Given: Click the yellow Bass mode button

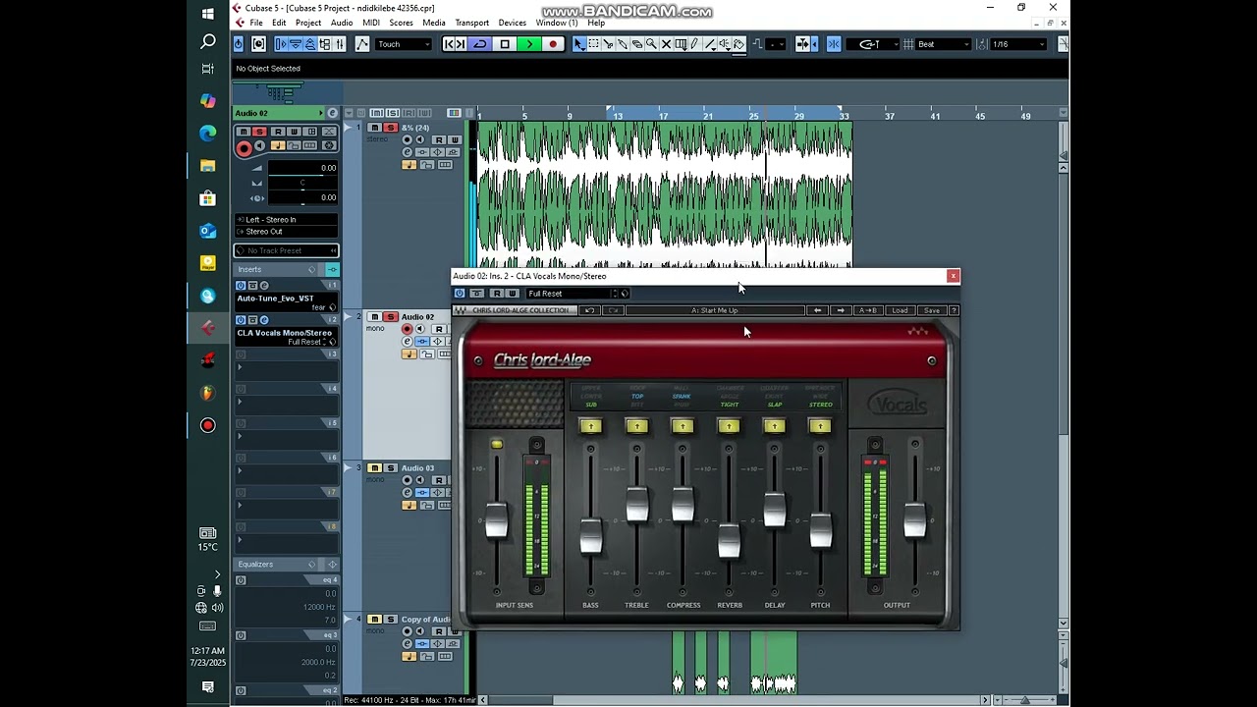Looking at the screenshot, I should [x=590, y=426].
